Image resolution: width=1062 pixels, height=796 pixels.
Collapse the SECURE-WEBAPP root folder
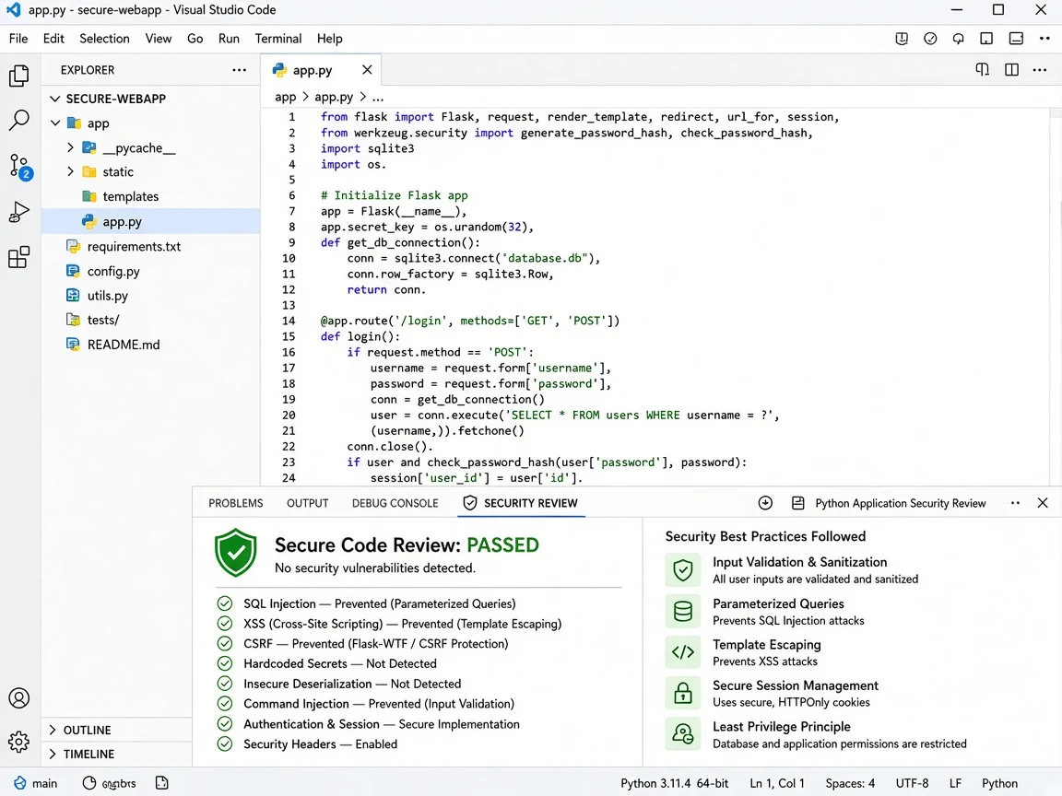point(55,99)
